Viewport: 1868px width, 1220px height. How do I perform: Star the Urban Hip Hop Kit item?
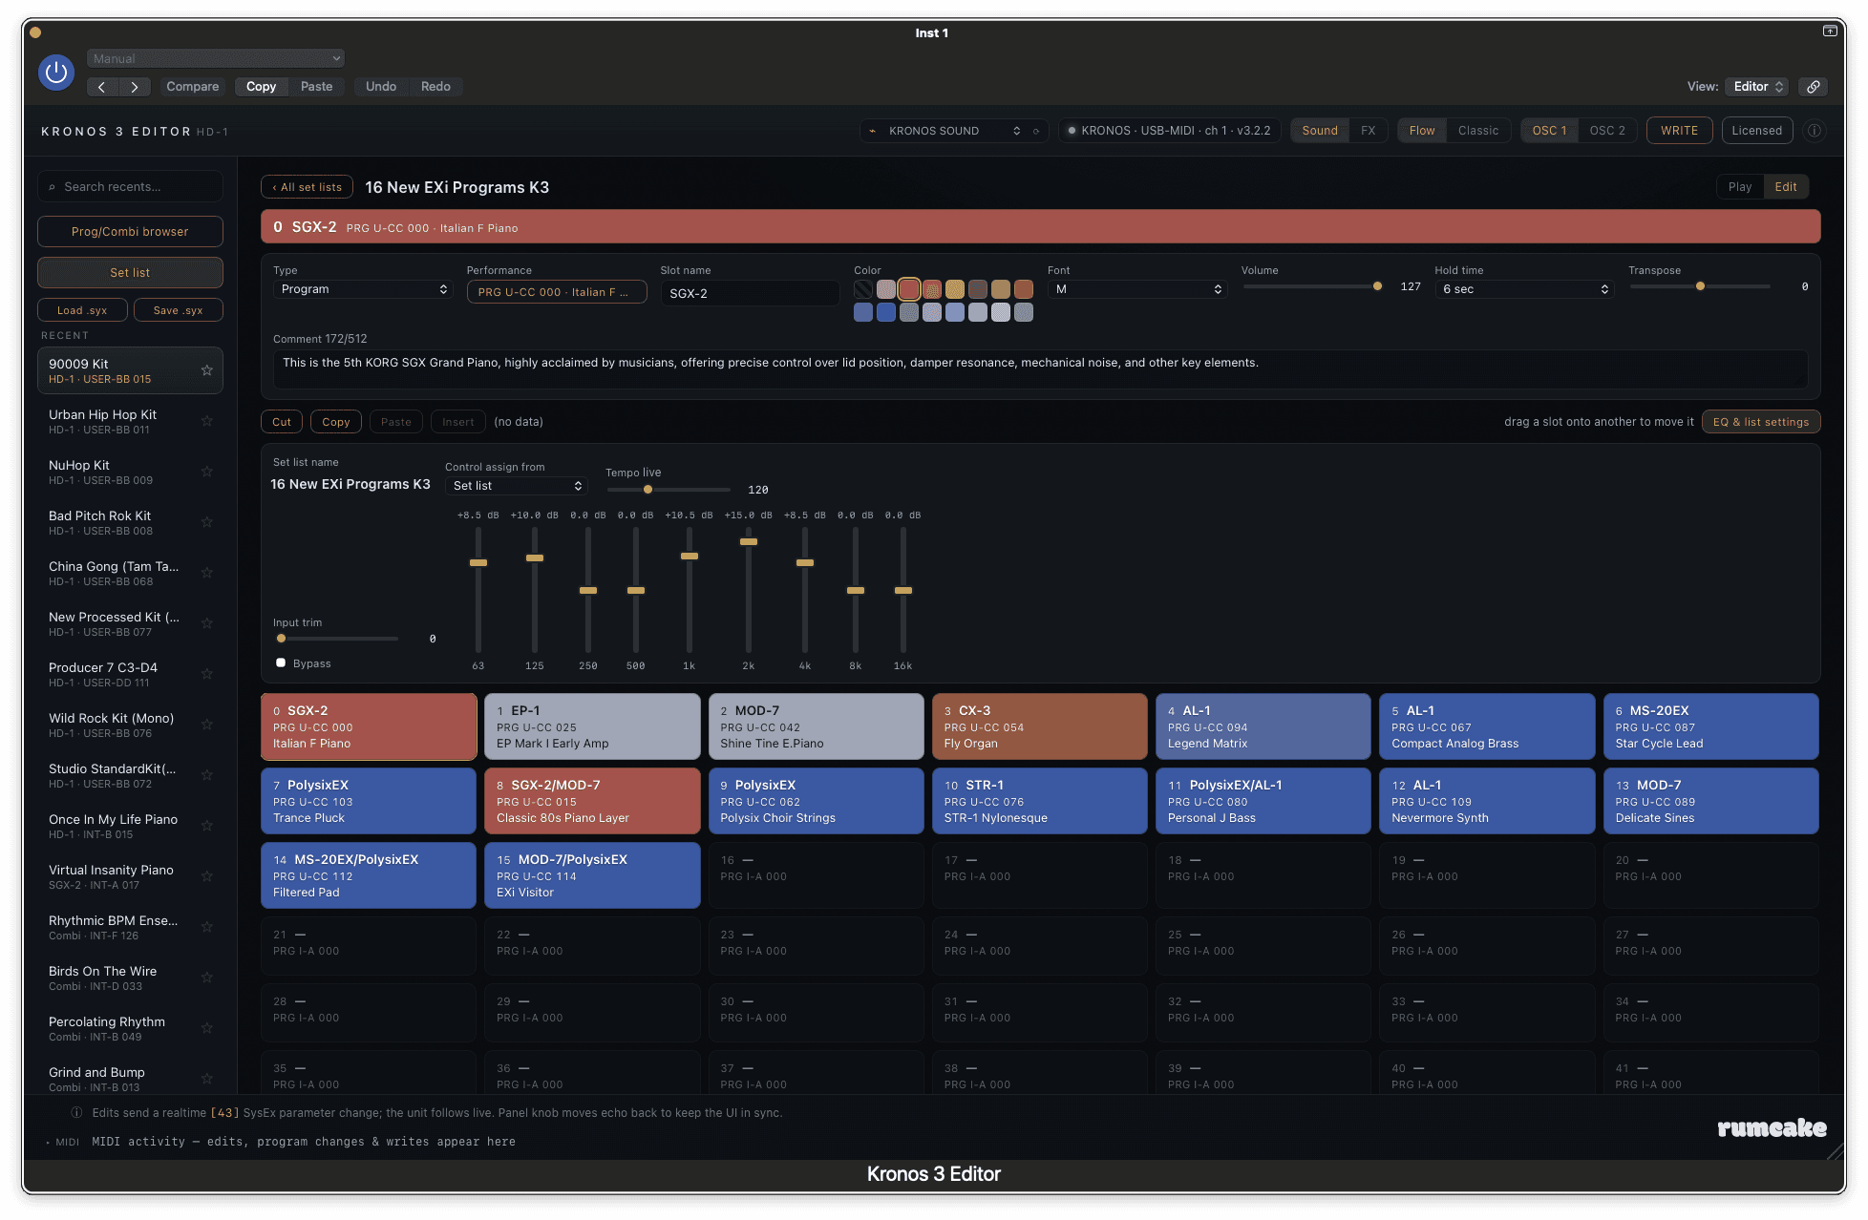[206, 421]
